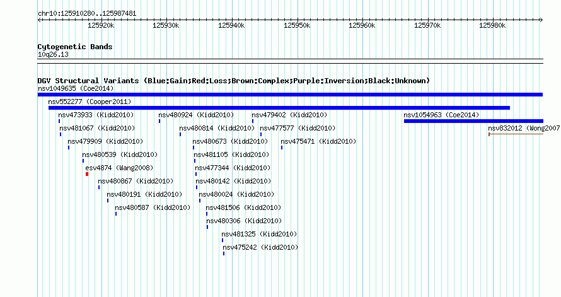561x297 pixels.
Task: Open nsv481067 (Kidd2010) variant label
Action: point(97,128)
